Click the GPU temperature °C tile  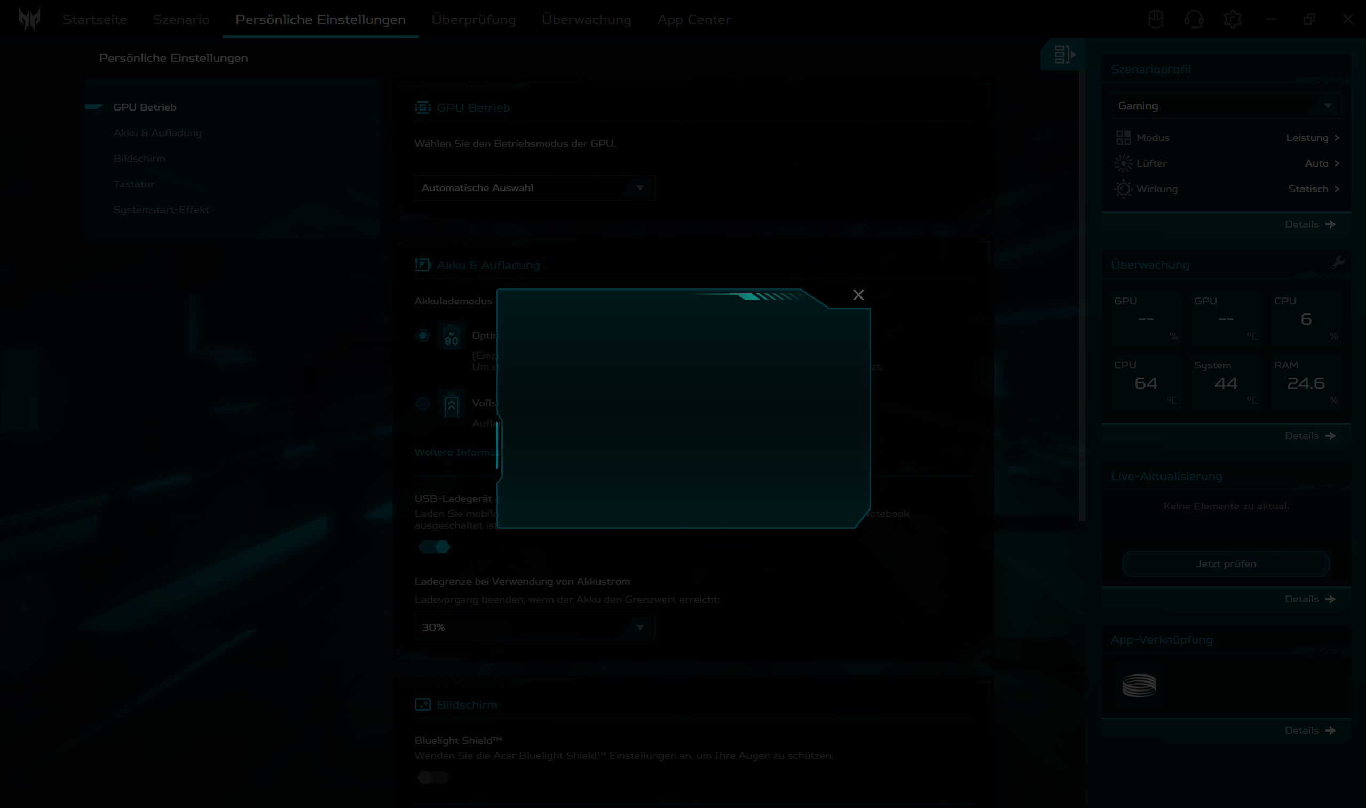(x=1226, y=318)
